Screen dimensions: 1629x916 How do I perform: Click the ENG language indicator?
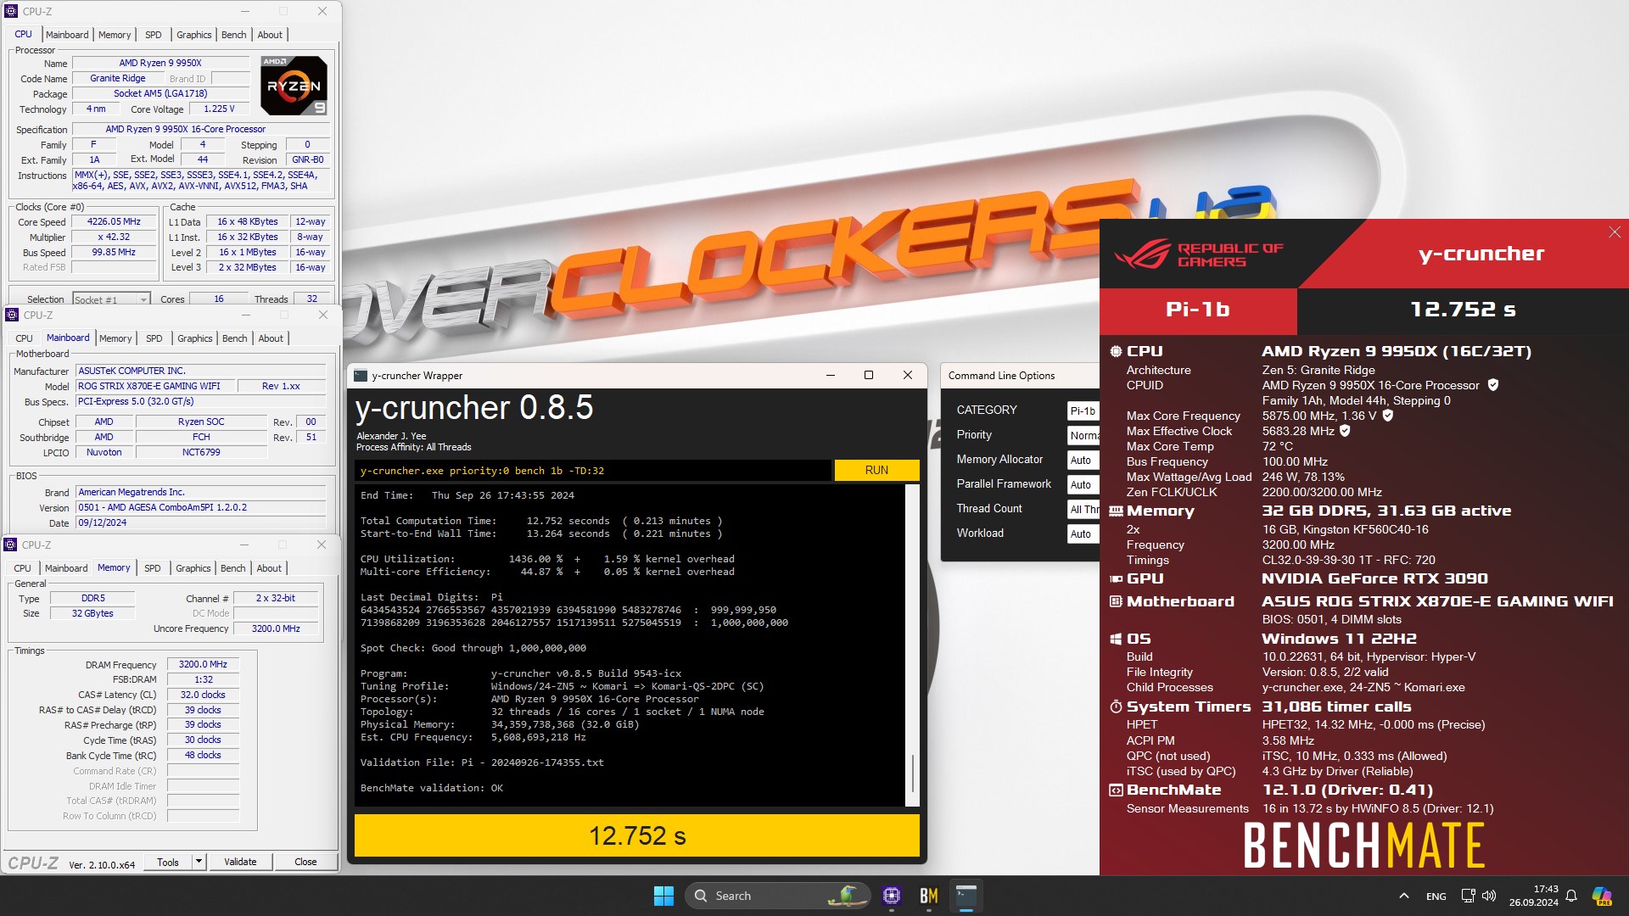tap(1436, 896)
